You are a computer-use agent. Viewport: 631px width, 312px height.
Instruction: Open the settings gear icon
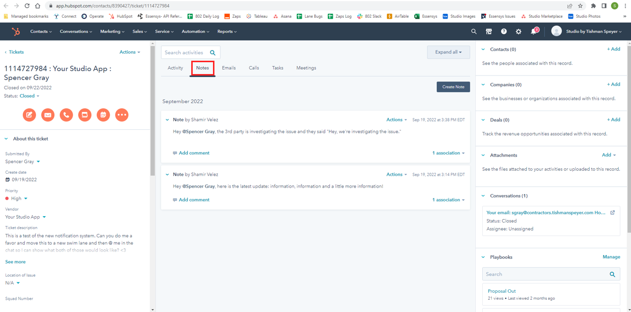518,32
